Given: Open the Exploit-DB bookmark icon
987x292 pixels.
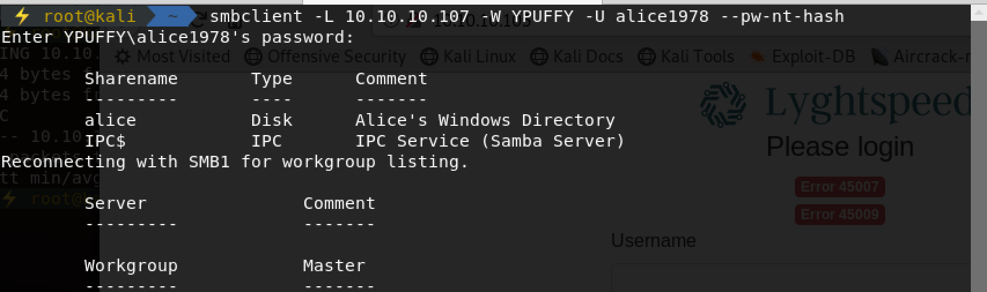Looking at the screenshot, I should [757, 57].
